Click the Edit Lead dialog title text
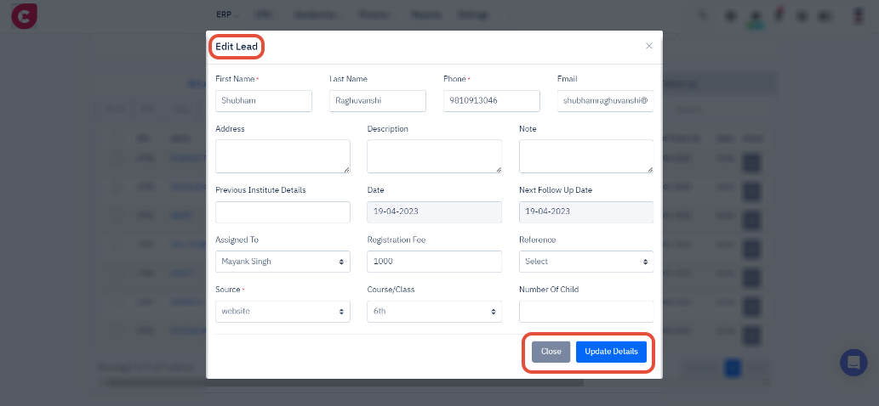 237,47
